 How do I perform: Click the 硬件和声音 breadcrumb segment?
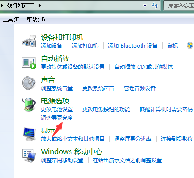coord(21,5)
